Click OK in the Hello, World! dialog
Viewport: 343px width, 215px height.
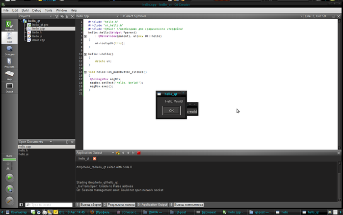tap(171, 111)
